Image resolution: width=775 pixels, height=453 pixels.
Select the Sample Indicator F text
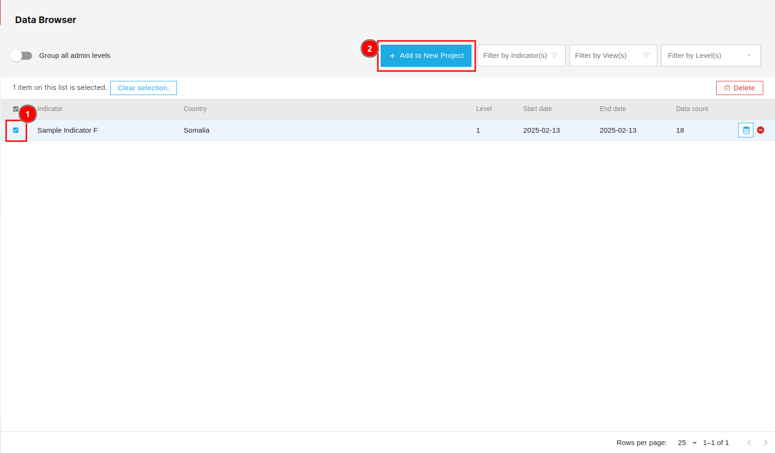[67, 130]
